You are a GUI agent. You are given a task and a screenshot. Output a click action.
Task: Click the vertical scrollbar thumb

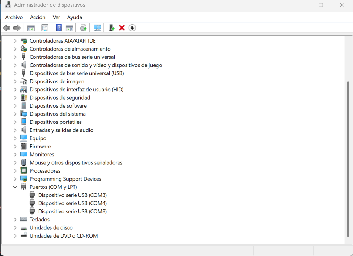348,159
